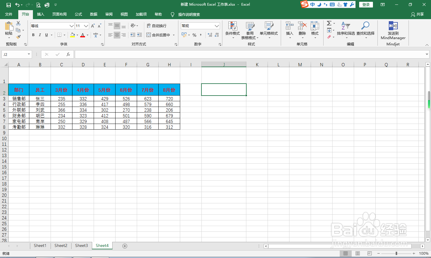Click the Insert cells (插入) button
This screenshot has height=258, width=431.
click(x=289, y=30)
